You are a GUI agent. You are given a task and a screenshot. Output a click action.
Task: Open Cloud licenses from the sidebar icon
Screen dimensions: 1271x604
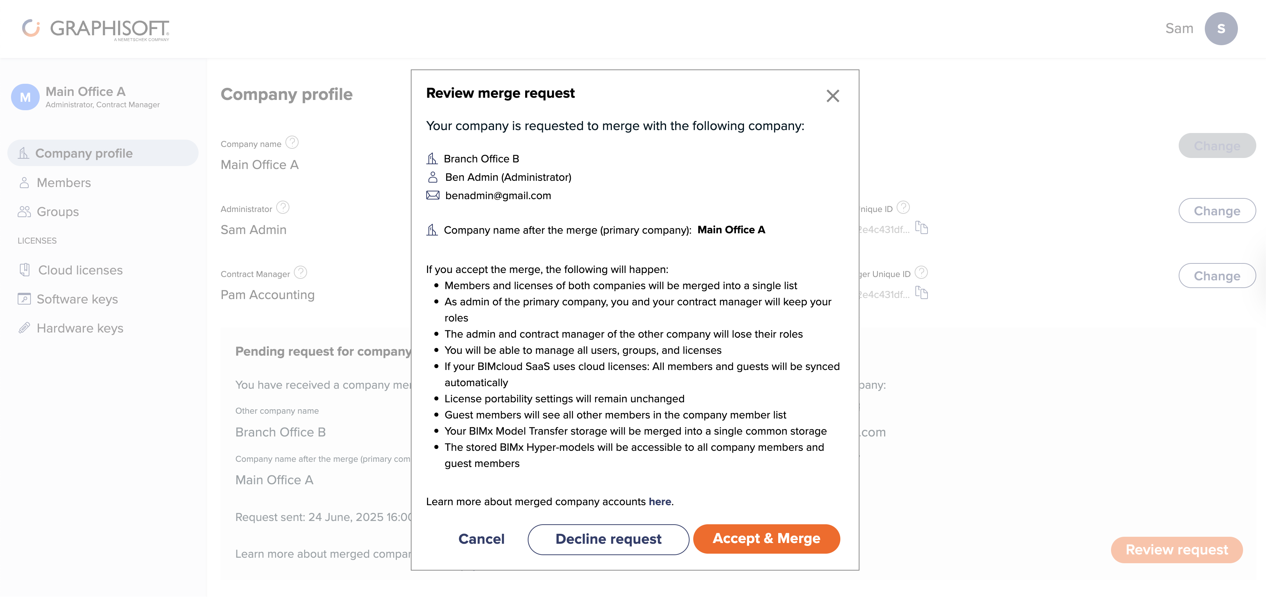pyautogui.click(x=24, y=270)
